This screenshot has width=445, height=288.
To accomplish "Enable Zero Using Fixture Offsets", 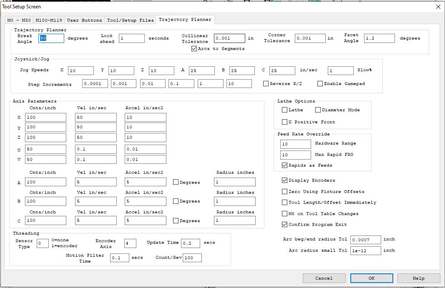I will click(285, 192).
